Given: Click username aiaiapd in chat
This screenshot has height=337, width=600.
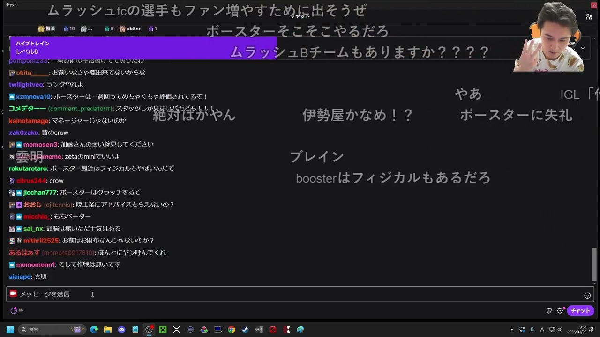Looking at the screenshot, I should click(20, 277).
